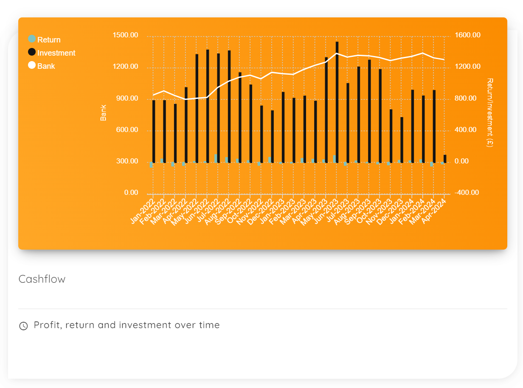
Task: Click the Dec-2023 investment bar
Action: (402, 140)
